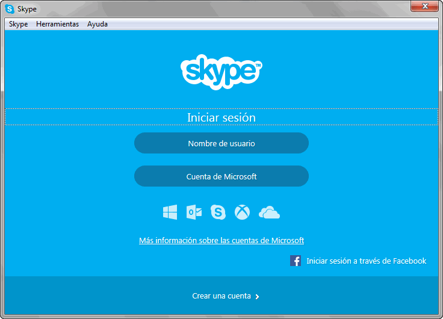
Task: Click the OneDrive cloud icon
Action: coord(269,212)
